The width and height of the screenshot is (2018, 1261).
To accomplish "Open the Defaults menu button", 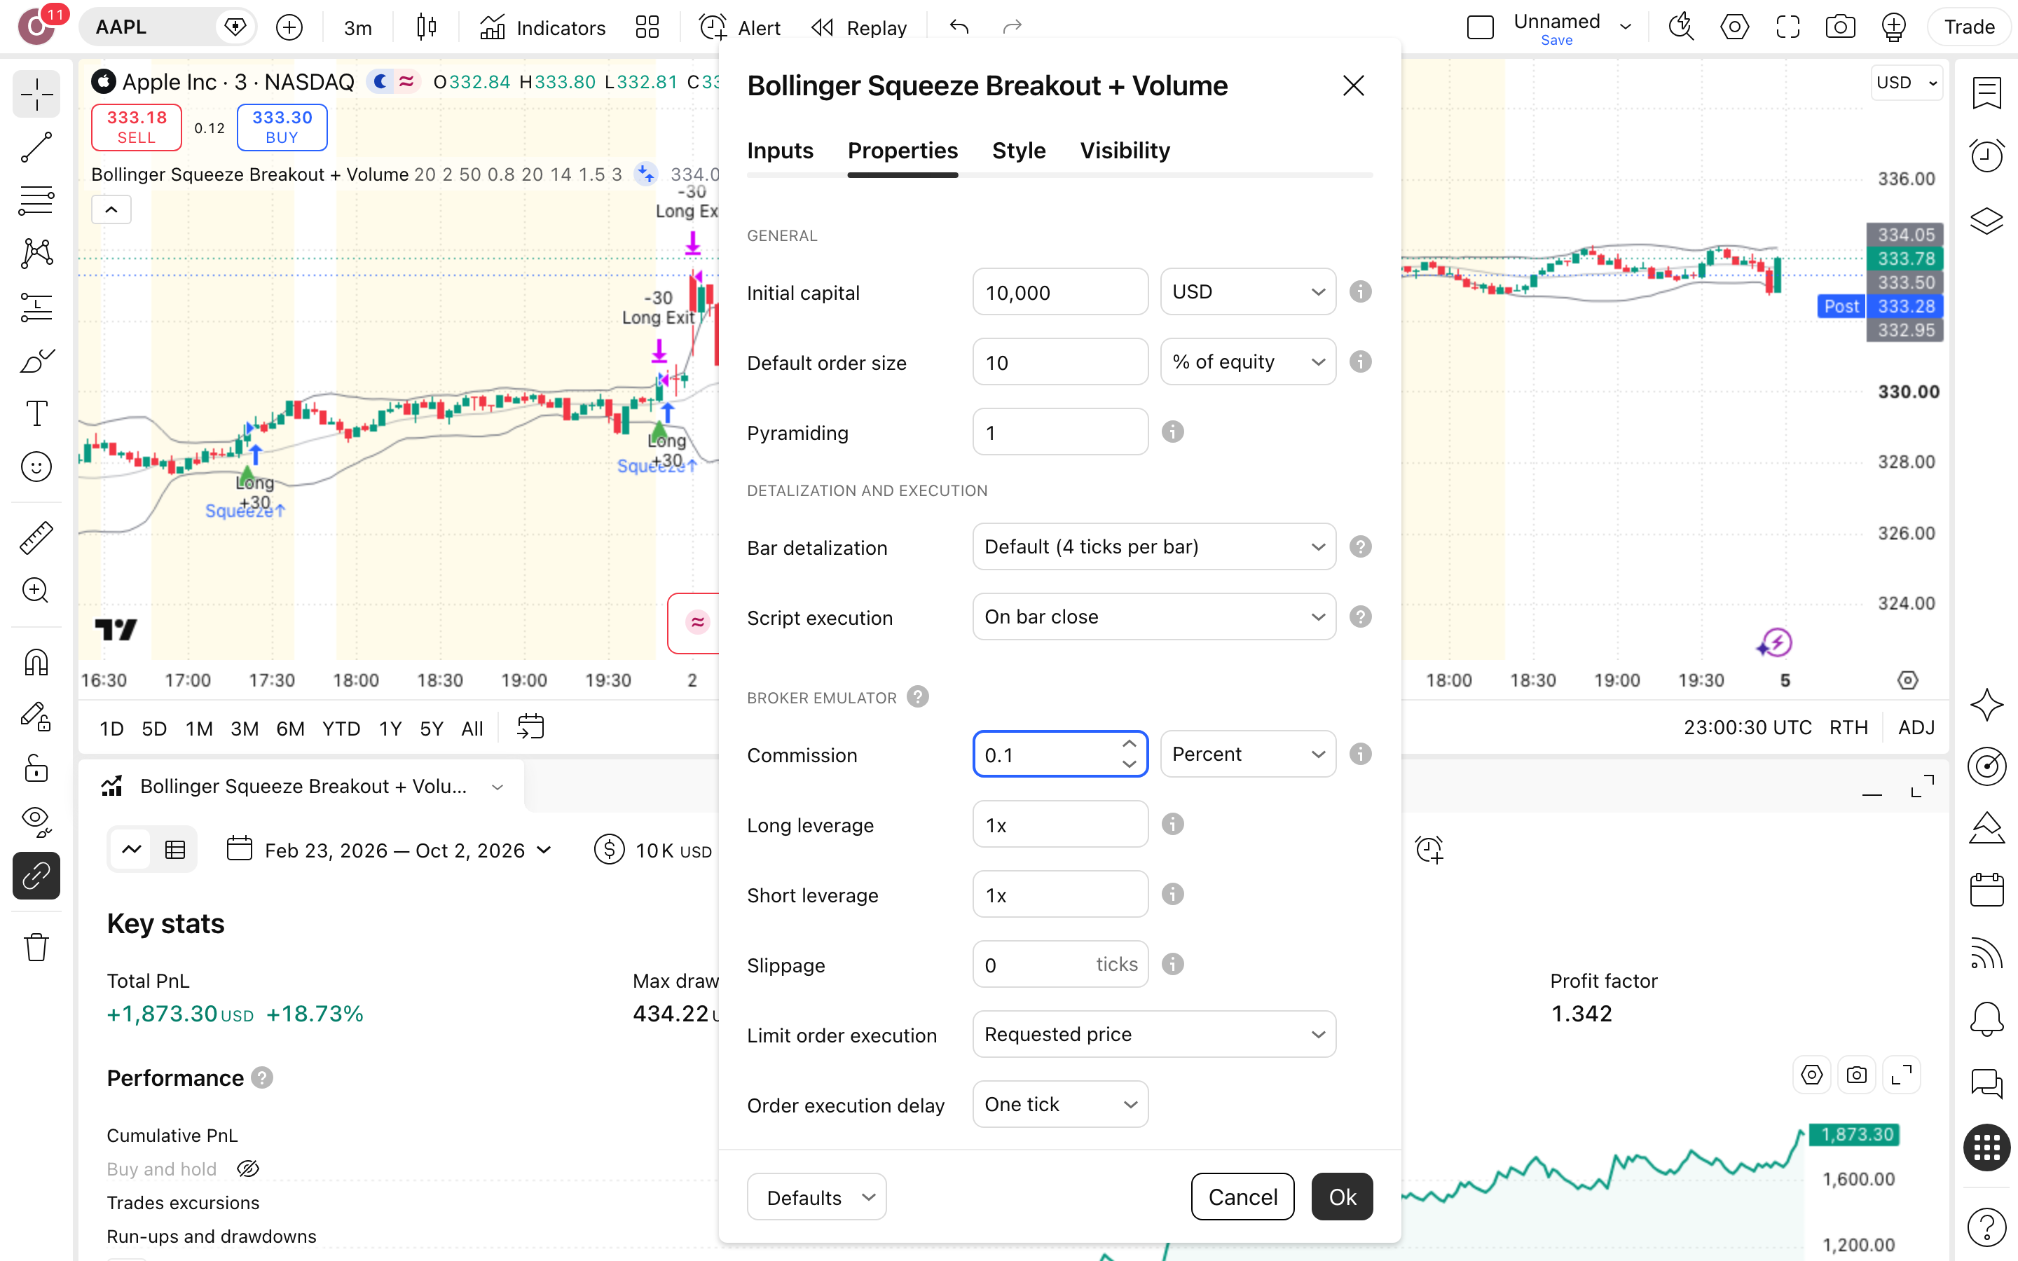I will point(816,1197).
